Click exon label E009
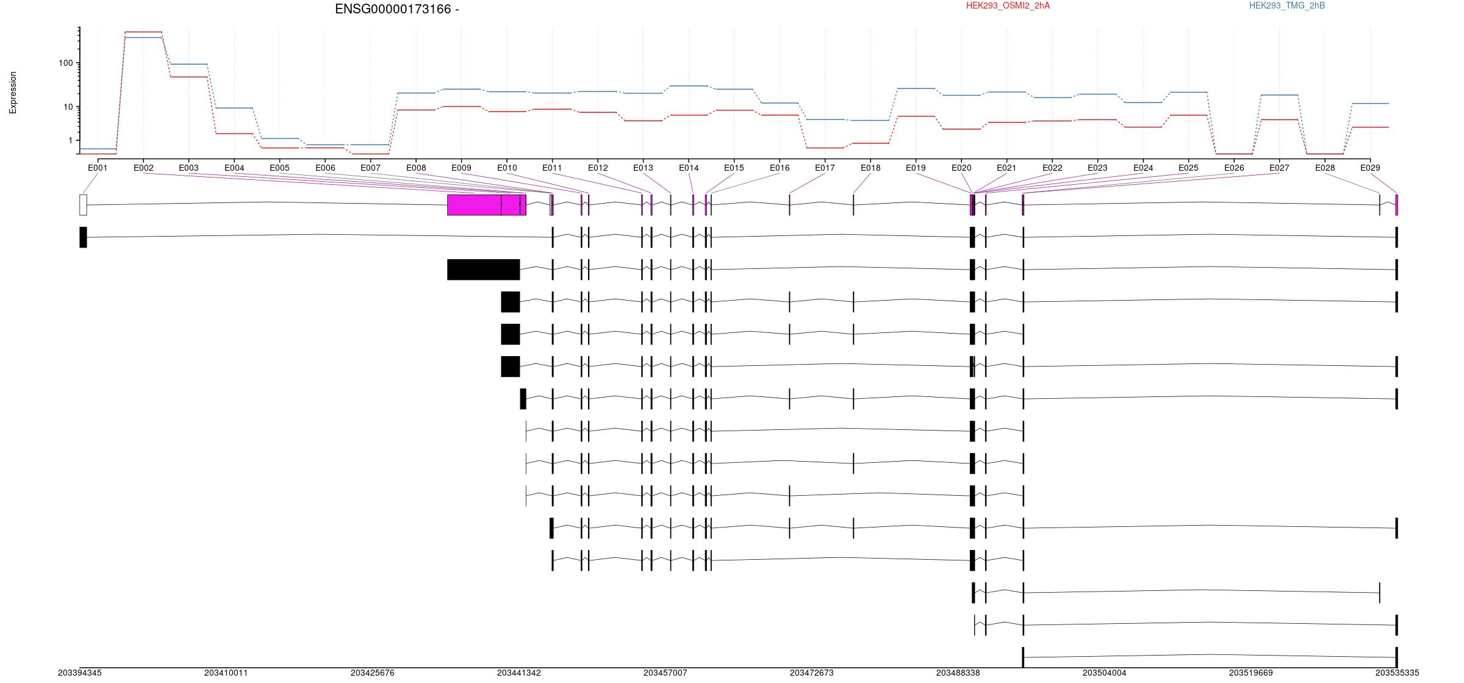The width and height of the screenshot is (1464, 683). point(461,168)
